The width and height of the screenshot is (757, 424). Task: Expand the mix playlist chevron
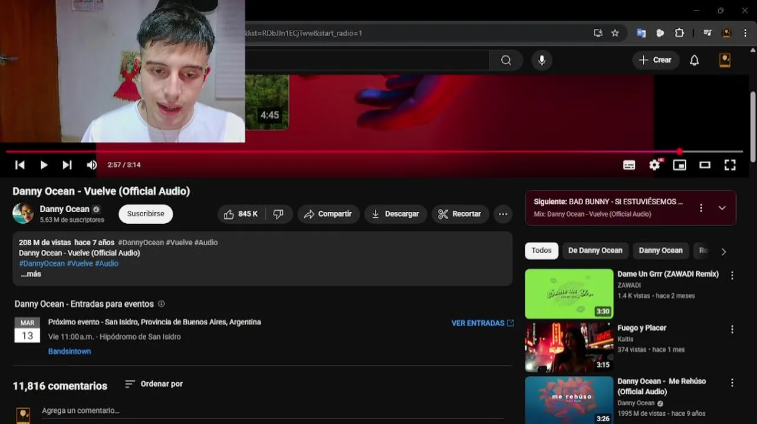[x=722, y=208]
